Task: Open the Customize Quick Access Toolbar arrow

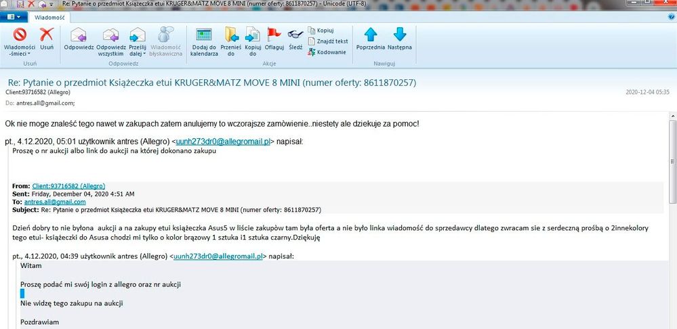Action: click(x=52, y=4)
